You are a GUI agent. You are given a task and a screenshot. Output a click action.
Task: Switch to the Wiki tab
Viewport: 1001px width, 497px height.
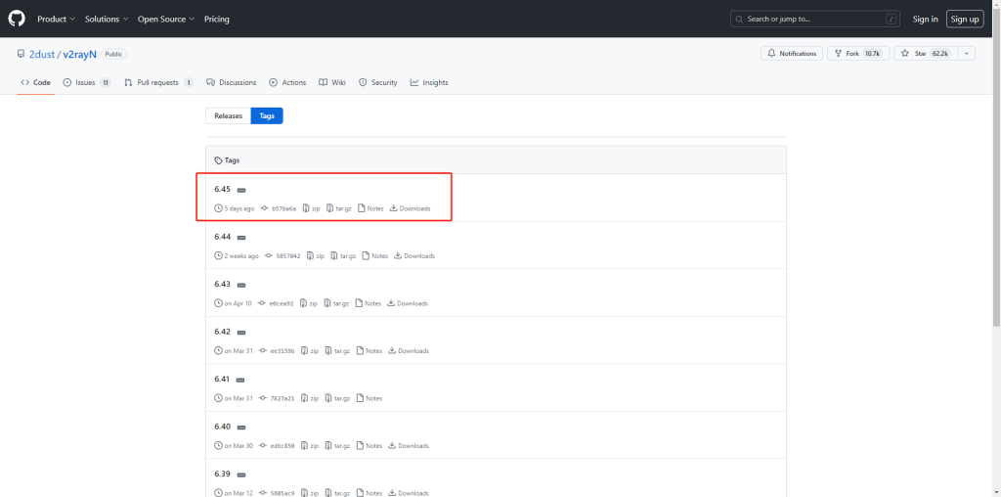tap(332, 82)
